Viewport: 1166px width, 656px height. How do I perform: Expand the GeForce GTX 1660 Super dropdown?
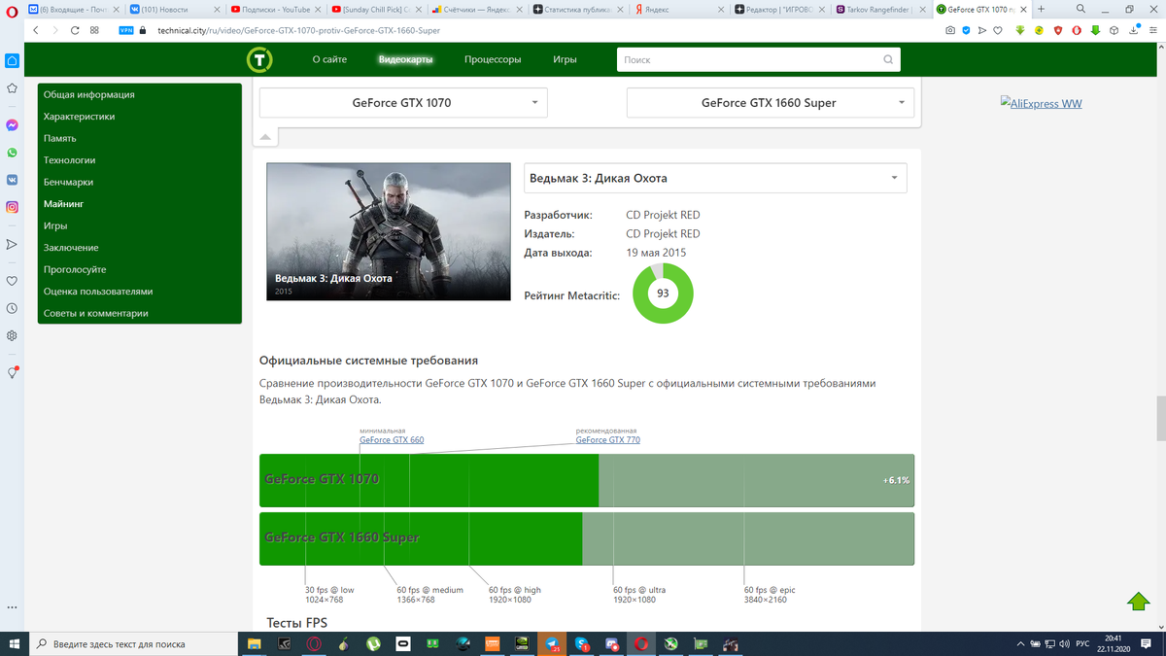click(771, 102)
